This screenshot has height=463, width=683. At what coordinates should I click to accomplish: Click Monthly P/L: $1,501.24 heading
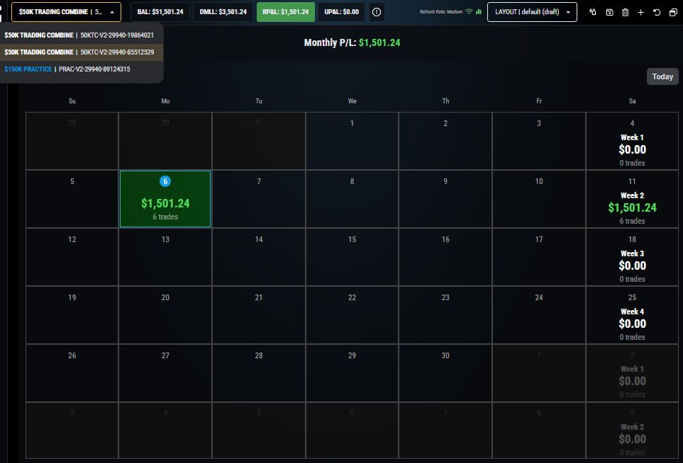pos(352,42)
